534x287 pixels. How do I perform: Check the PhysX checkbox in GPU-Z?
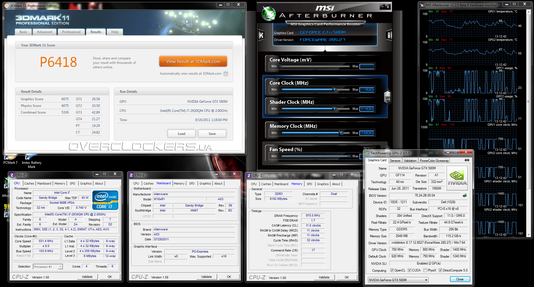pos(425,270)
